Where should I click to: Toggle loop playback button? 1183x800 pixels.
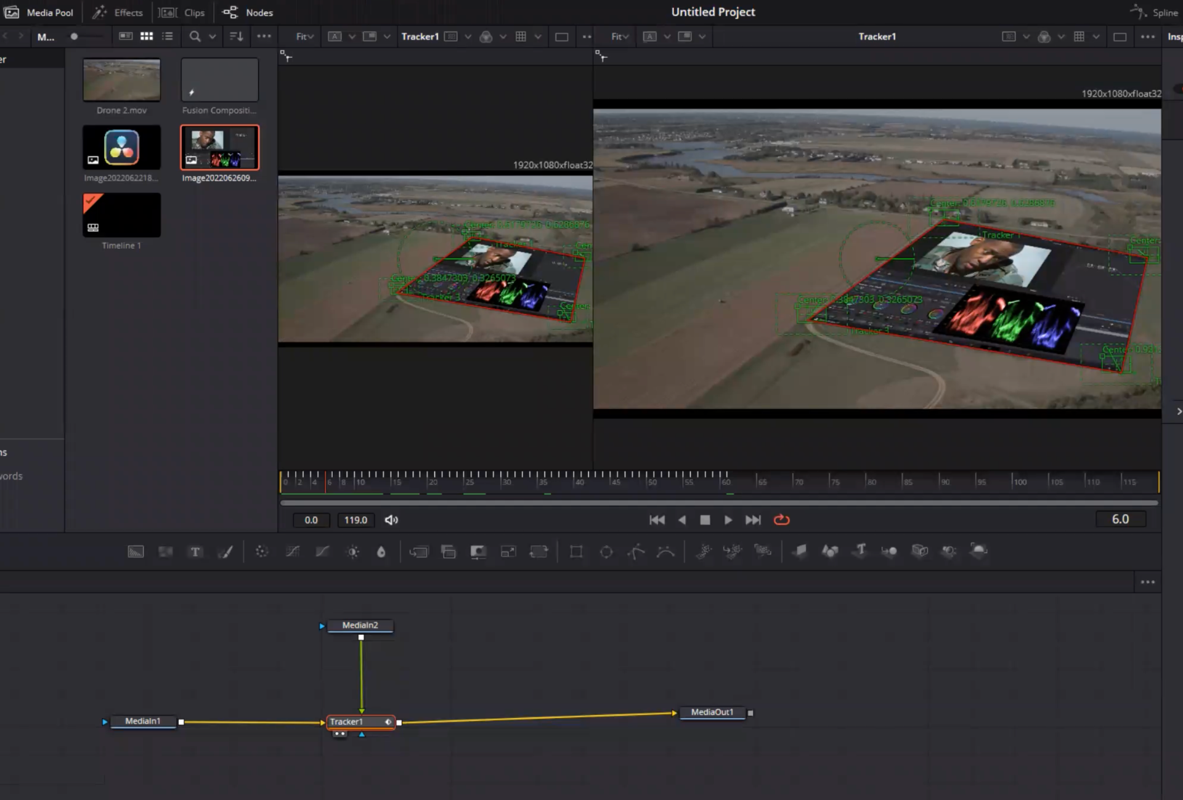coord(781,520)
